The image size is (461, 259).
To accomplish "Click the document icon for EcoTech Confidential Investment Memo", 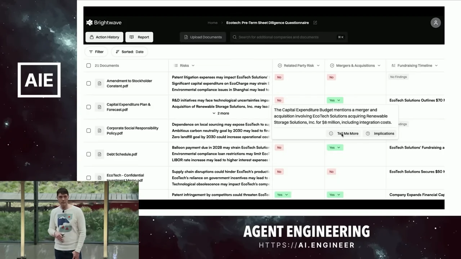I will point(99,178).
